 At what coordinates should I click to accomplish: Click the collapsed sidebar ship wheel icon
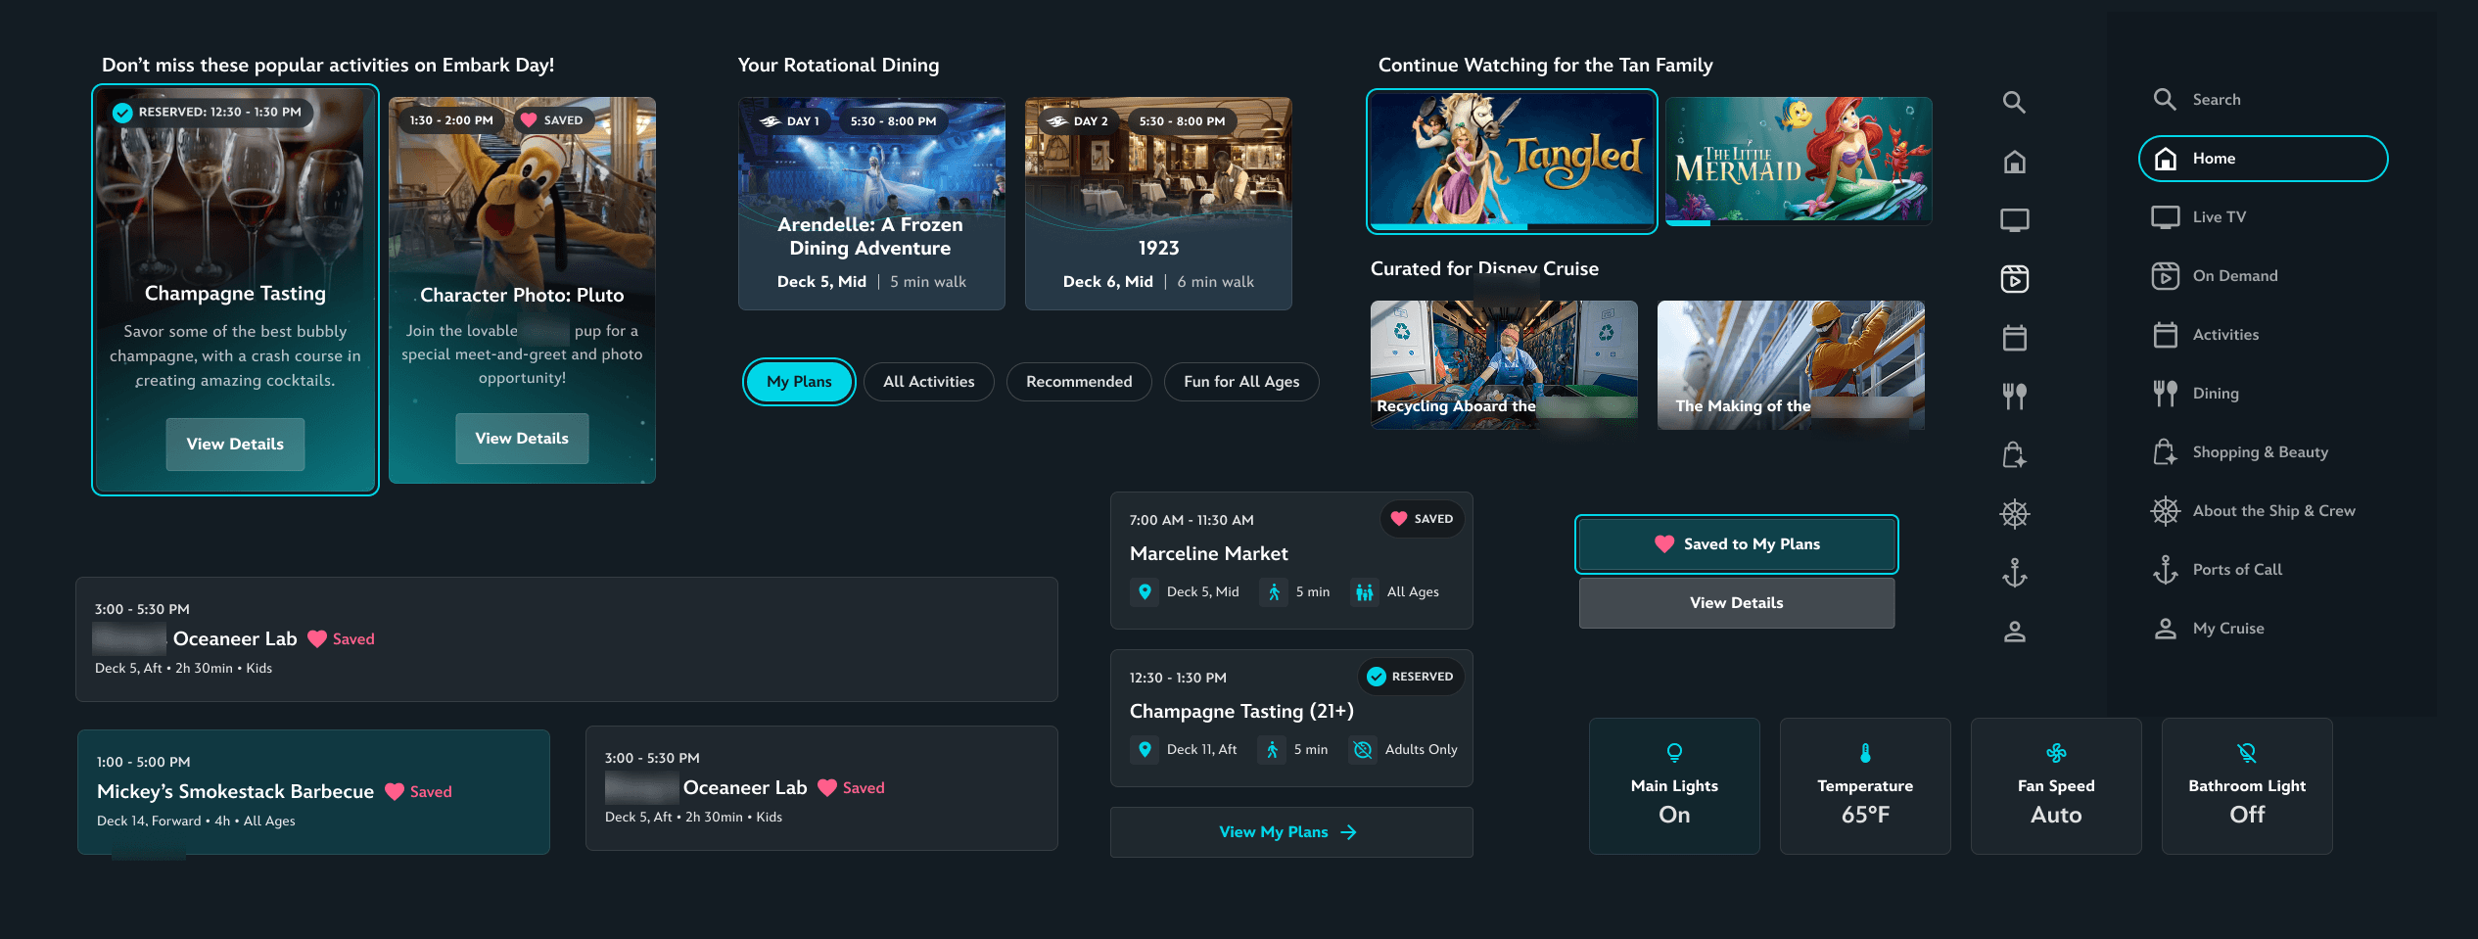click(x=2014, y=514)
